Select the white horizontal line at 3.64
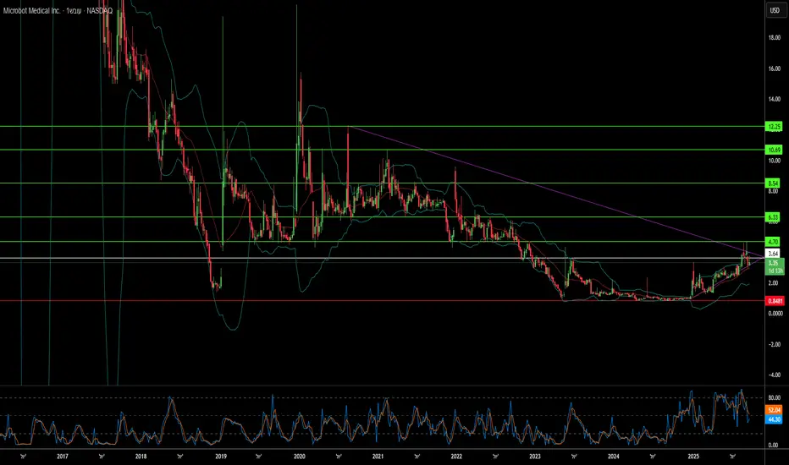Screen dimensions: 789x465 (383, 259)
